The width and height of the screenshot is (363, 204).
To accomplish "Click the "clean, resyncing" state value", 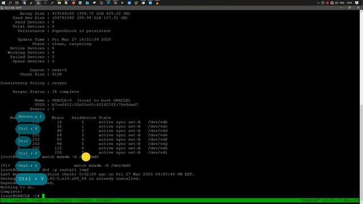I will pos(71,44).
